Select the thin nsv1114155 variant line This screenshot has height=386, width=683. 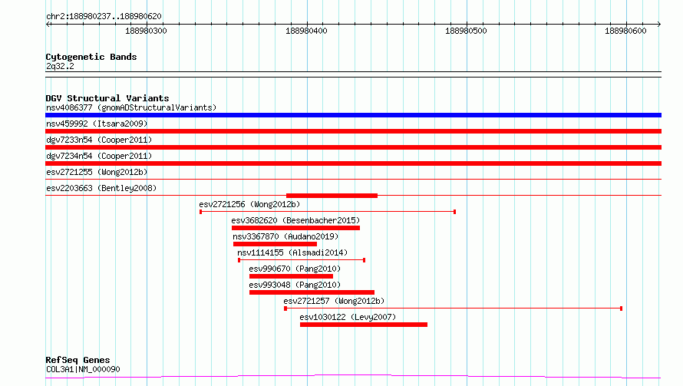coord(302,260)
